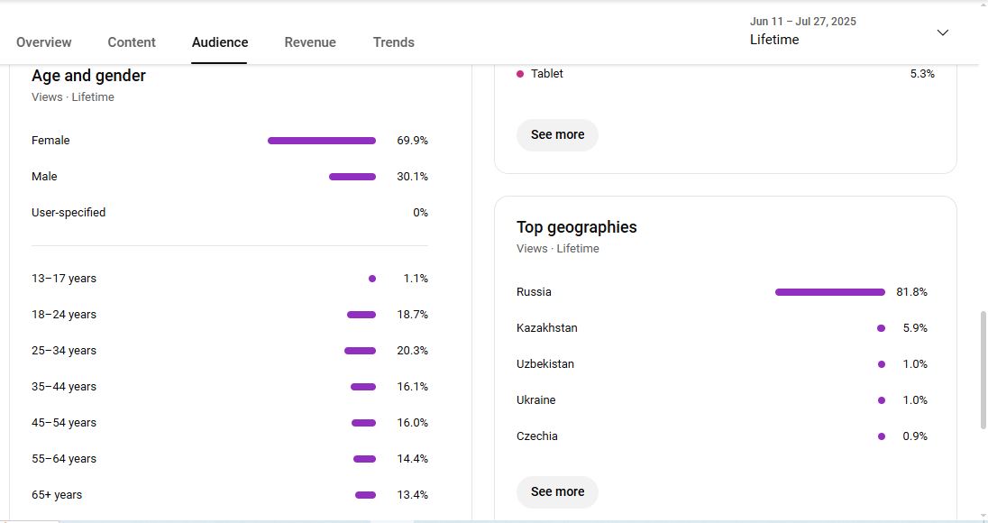Viewport: 988px width, 523px height.
Task: Click the 25–34 years bar
Action: (x=360, y=351)
